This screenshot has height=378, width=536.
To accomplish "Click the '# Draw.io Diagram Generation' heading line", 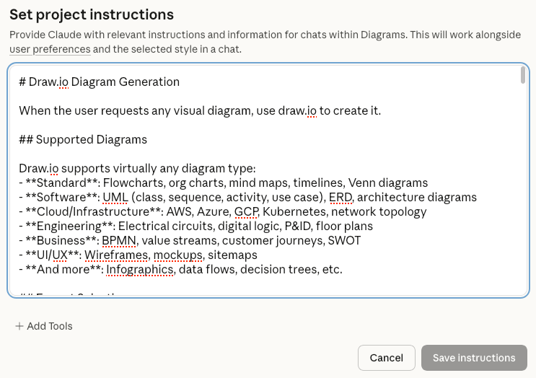I will click(99, 82).
